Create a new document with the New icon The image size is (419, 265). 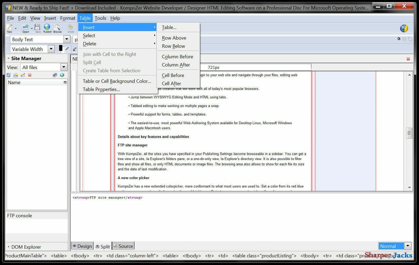[x=10, y=28]
